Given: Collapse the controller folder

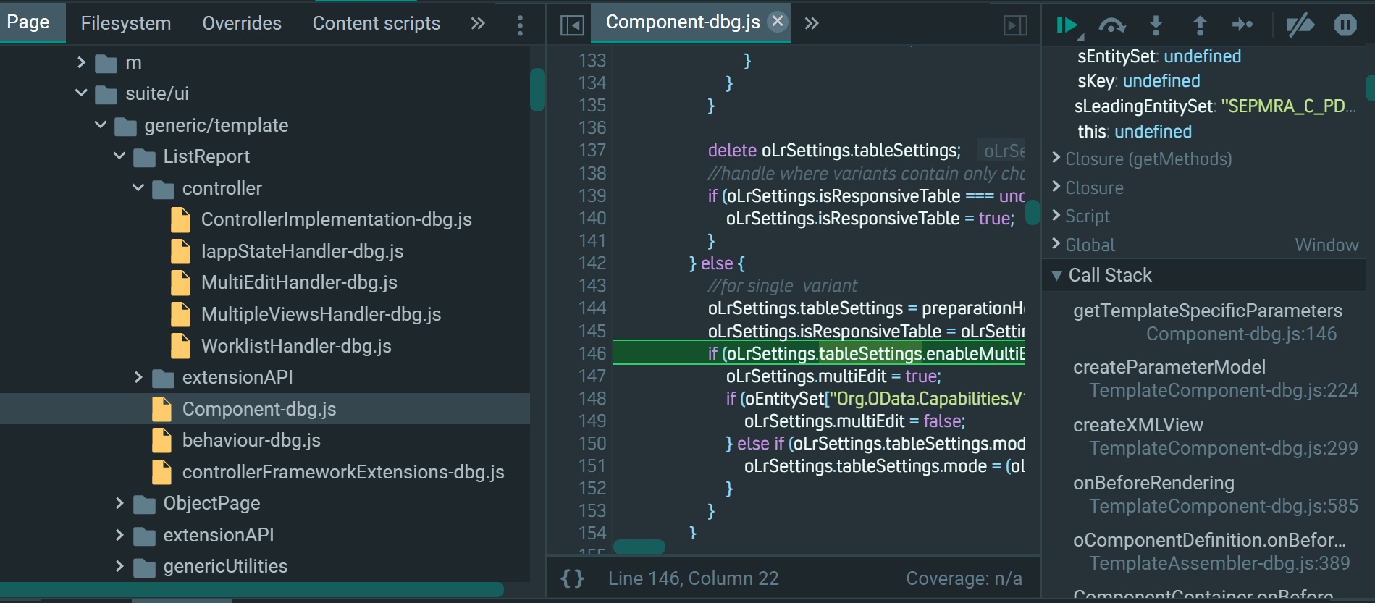Looking at the screenshot, I should pos(138,188).
